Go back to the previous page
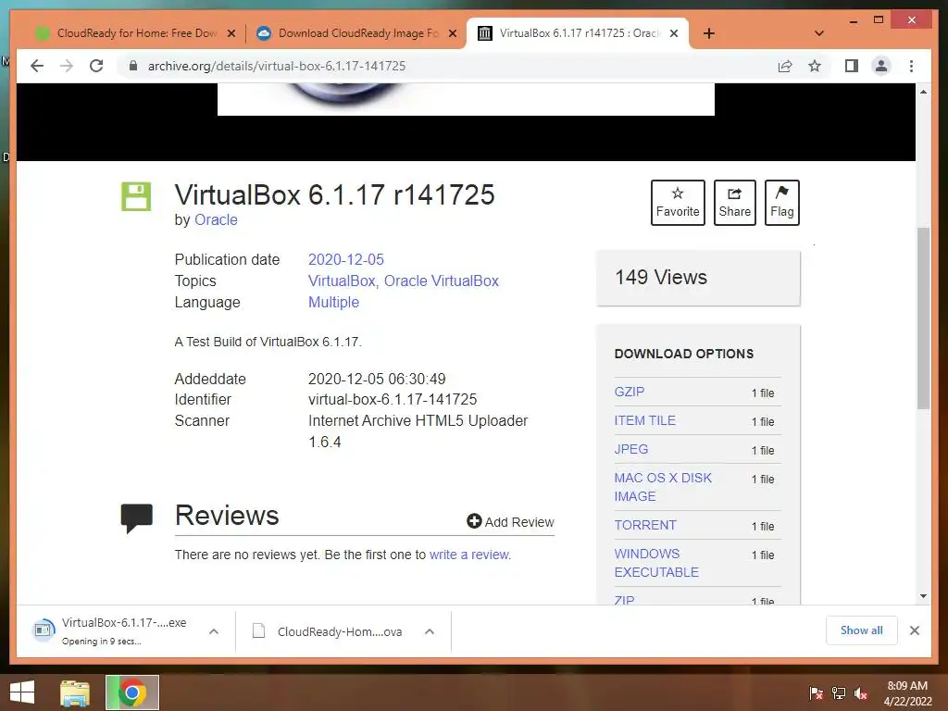Image resolution: width=948 pixels, height=711 pixels. tap(37, 66)
